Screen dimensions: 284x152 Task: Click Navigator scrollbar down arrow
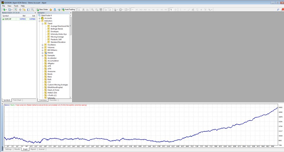(70, 97)
